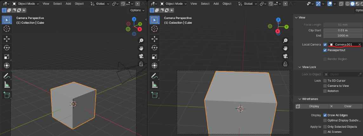The image size is (363, 136).
Task: Open the Options dropdown in left viewport
Action: pos(137,10)
